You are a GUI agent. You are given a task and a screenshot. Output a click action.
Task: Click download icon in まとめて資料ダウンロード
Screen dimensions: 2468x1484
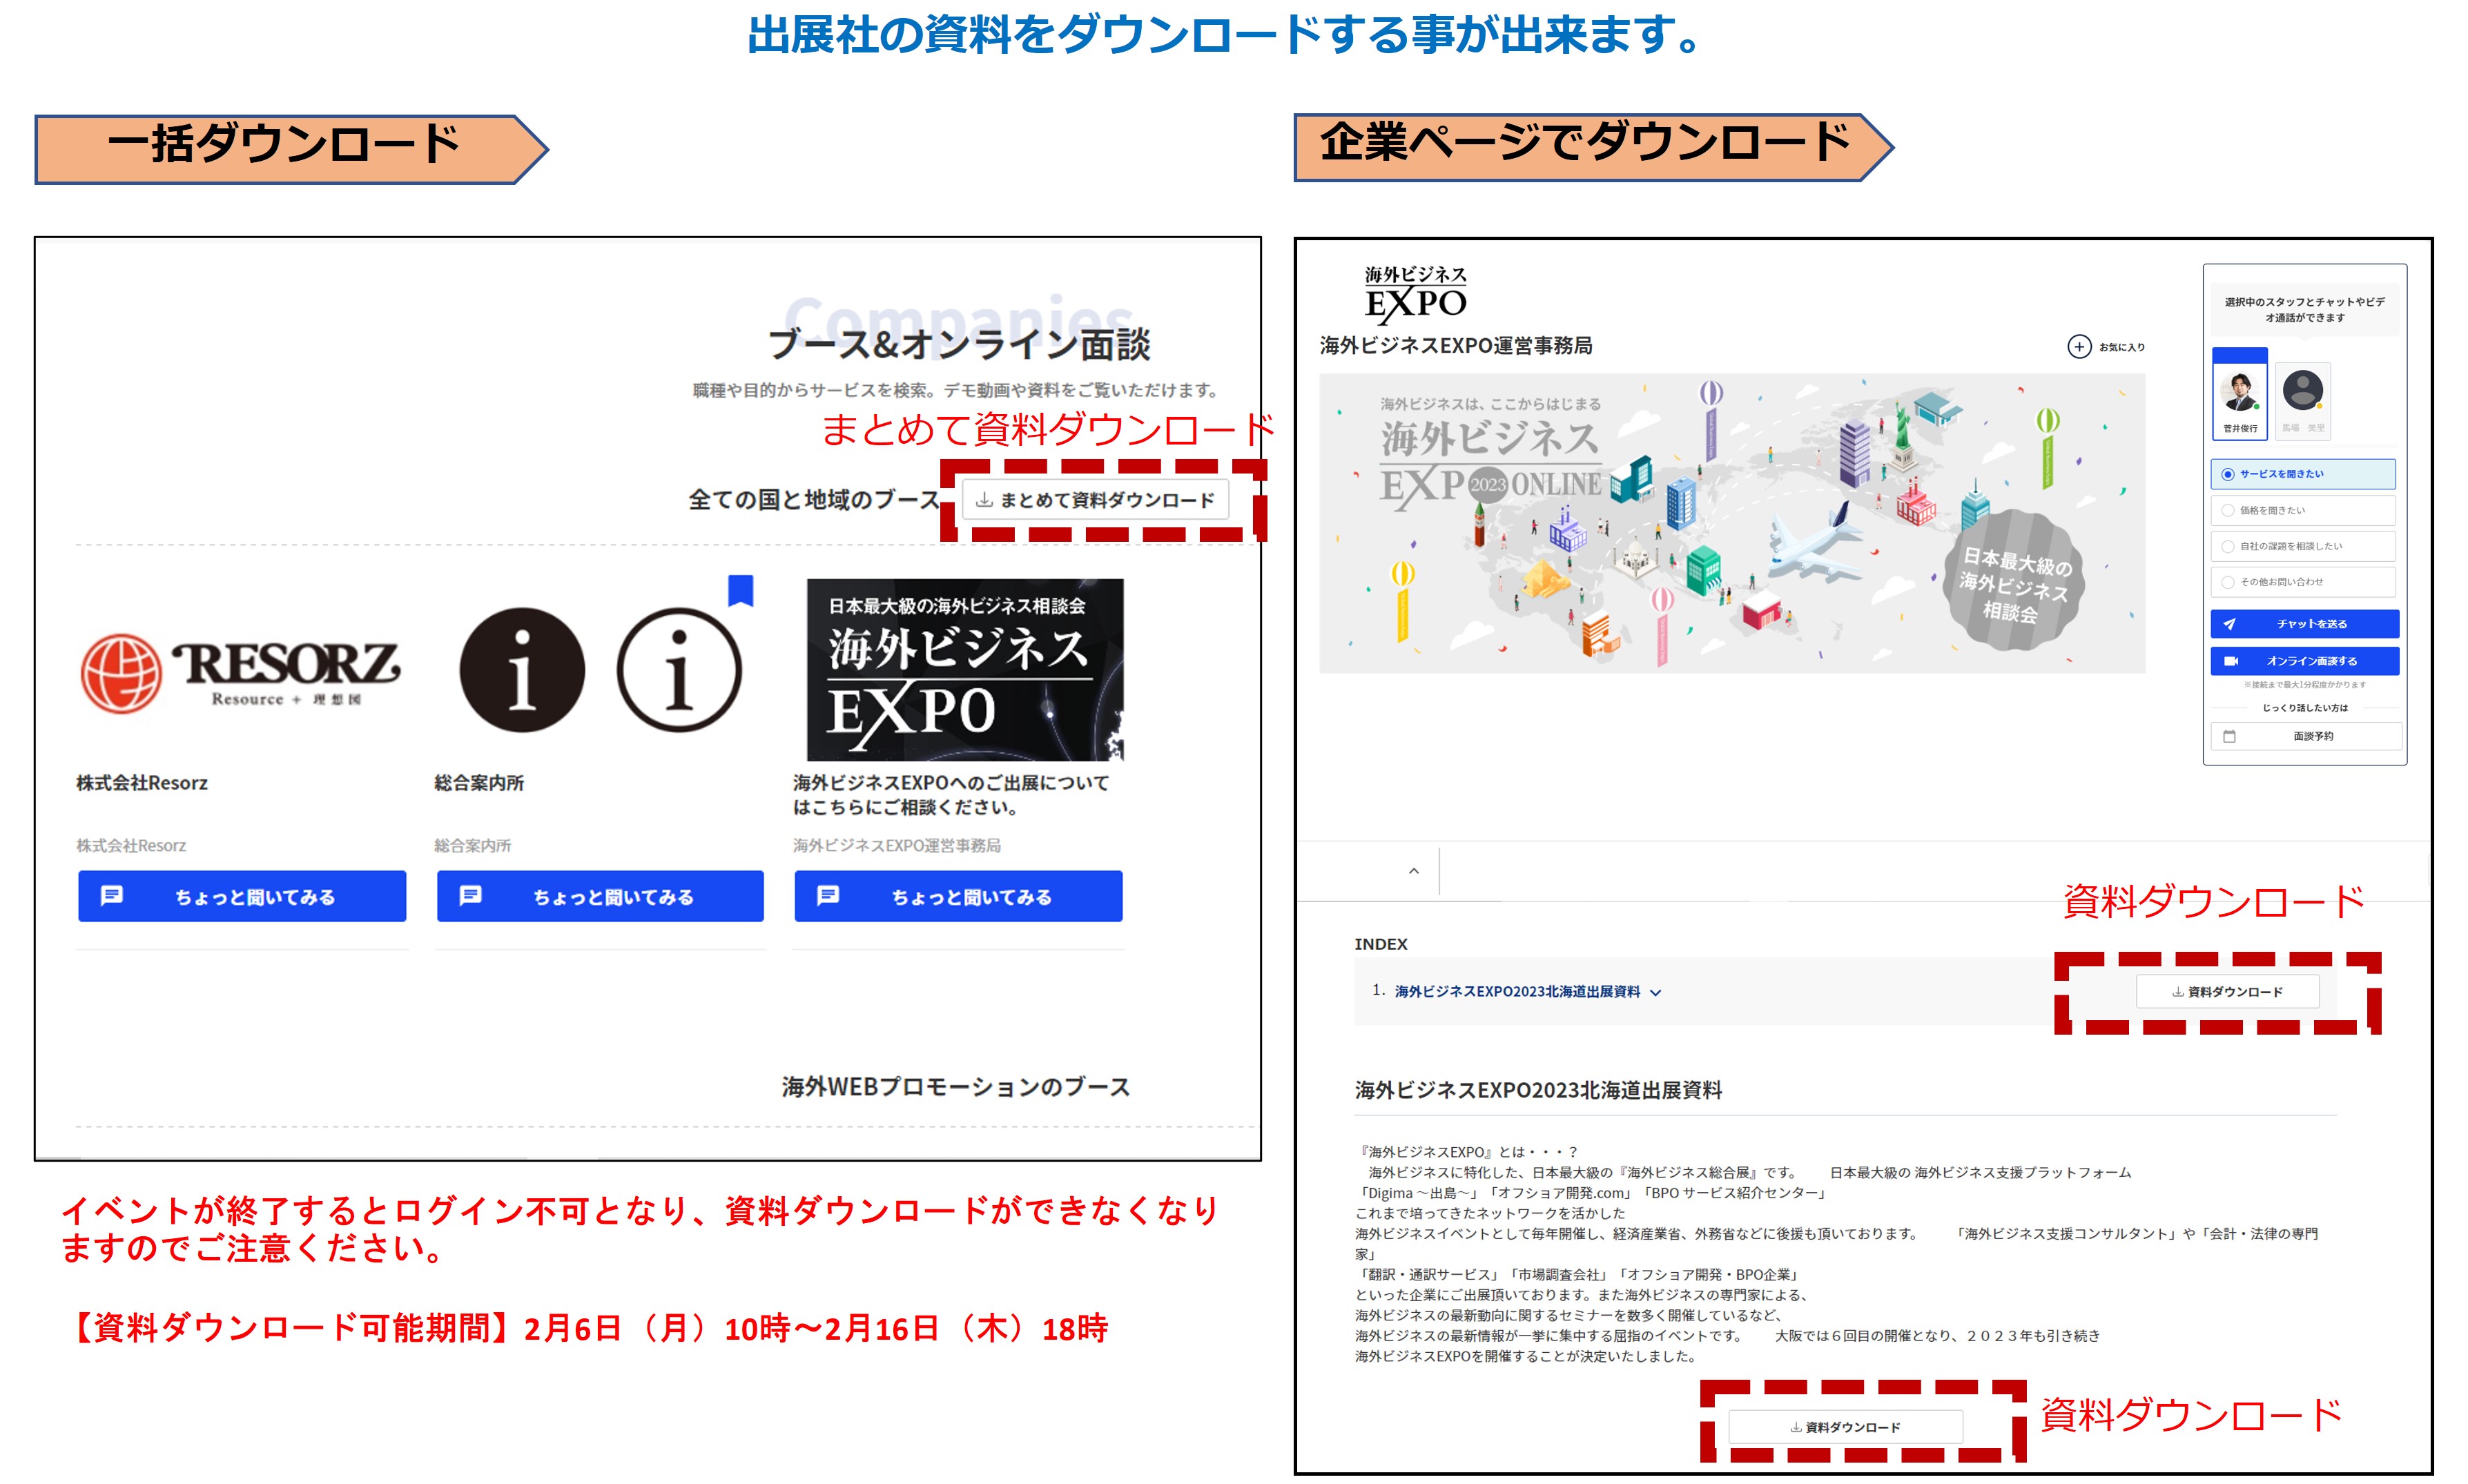pyautogui.click(x=984, y=500)
